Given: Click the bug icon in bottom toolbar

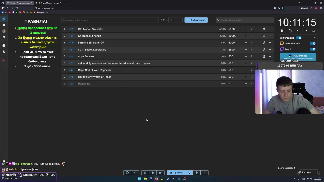Looking at the screenshot, I should coord(153,173).
